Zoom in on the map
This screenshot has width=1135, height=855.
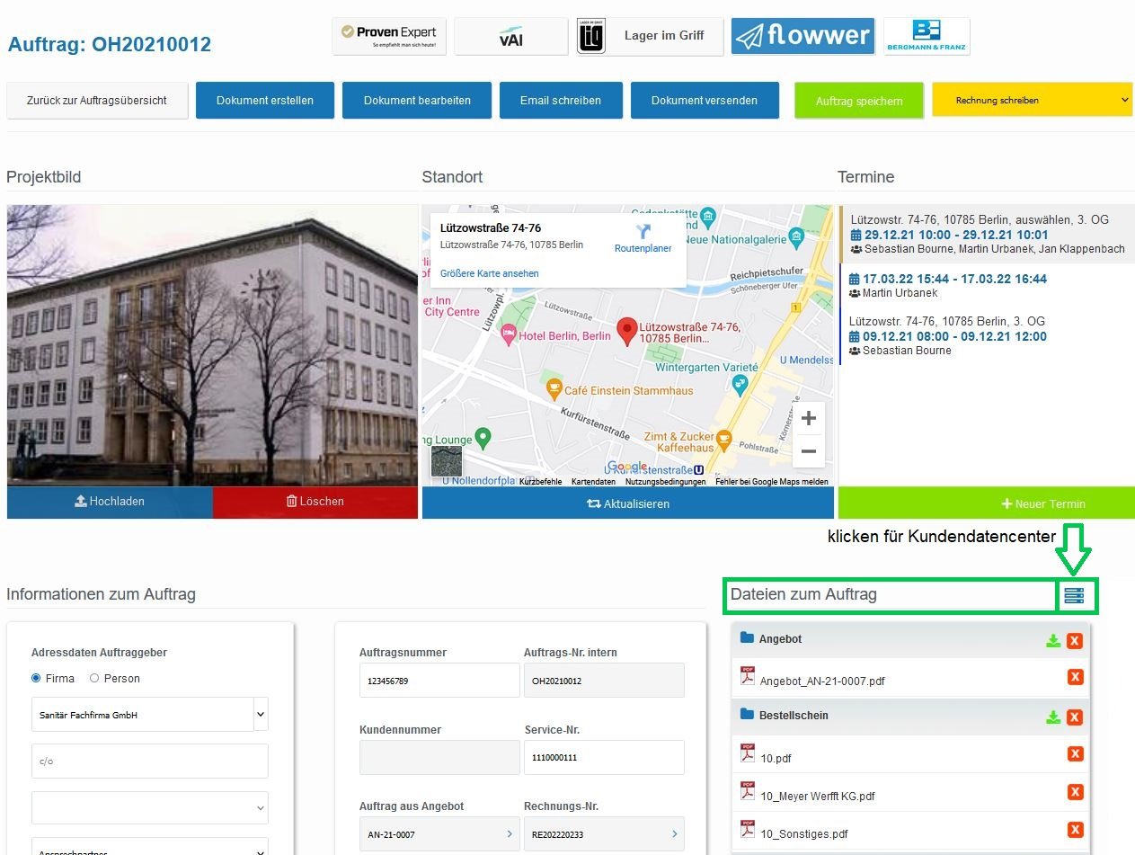pos(809,418)
